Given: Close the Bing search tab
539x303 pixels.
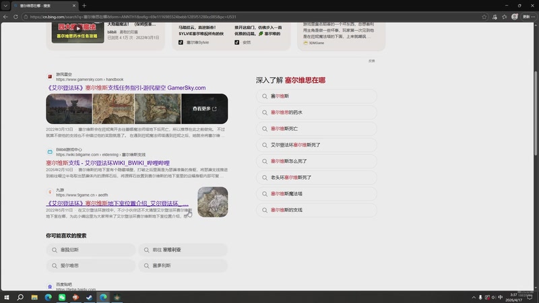Looking at the screenshot, I should [74, 5].
